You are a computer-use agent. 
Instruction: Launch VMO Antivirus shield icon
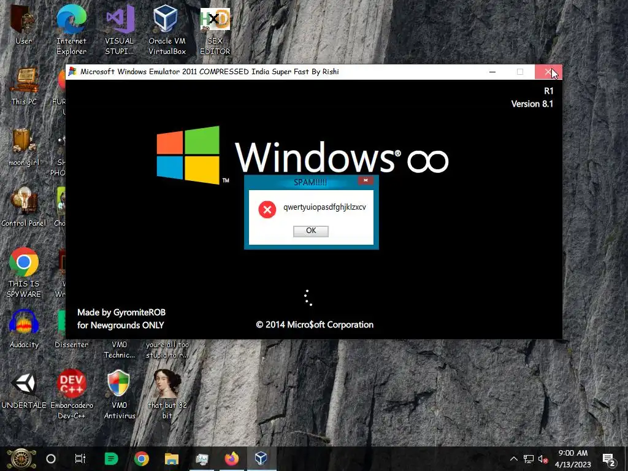click(x=119, y=394)
